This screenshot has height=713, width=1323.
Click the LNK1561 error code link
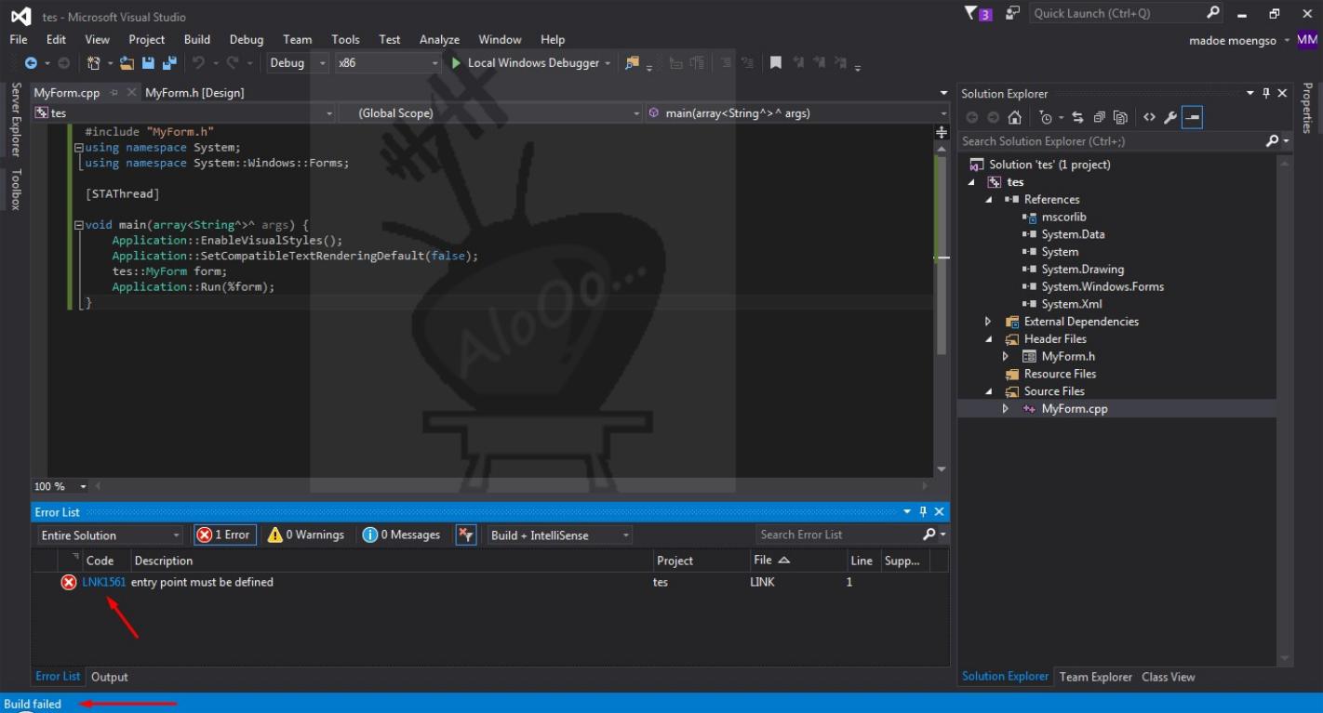coord(101,581)
